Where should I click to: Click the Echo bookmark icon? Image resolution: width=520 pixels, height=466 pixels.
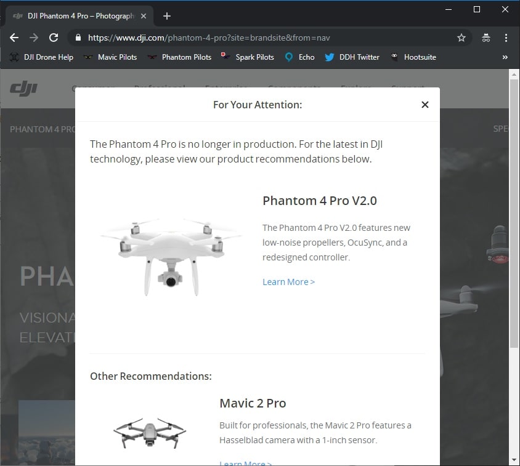point(289,57)
